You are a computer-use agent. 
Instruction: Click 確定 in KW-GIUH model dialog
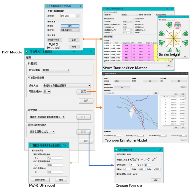tap(61, 180)
